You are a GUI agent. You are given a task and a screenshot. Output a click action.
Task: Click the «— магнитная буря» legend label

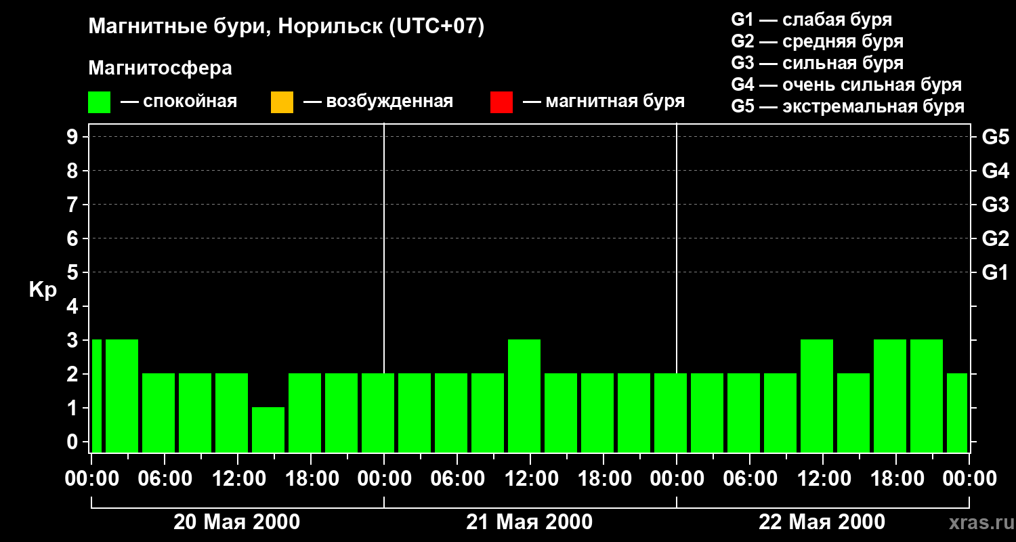(604, 102)
